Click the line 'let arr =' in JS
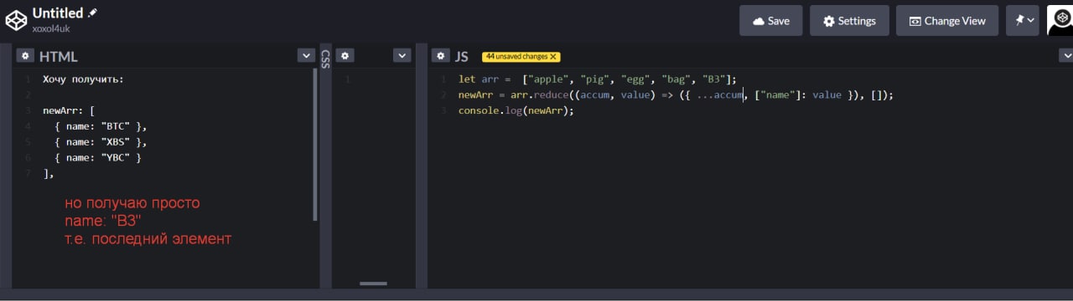The width and height of the screenshot is (1073, 301). 597,79
